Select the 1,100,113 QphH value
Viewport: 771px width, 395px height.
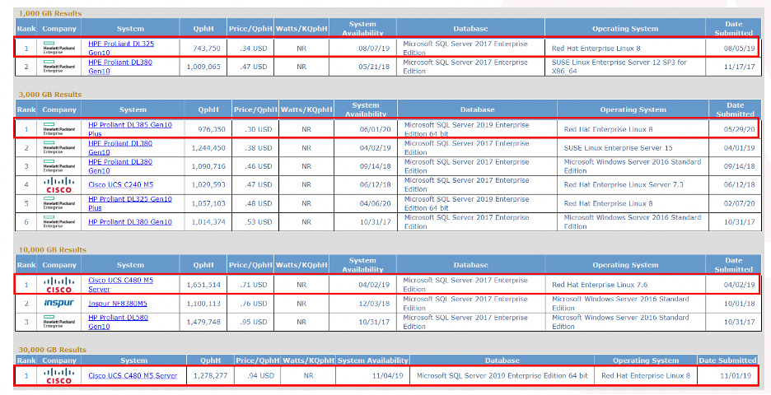tap(203, 304)
